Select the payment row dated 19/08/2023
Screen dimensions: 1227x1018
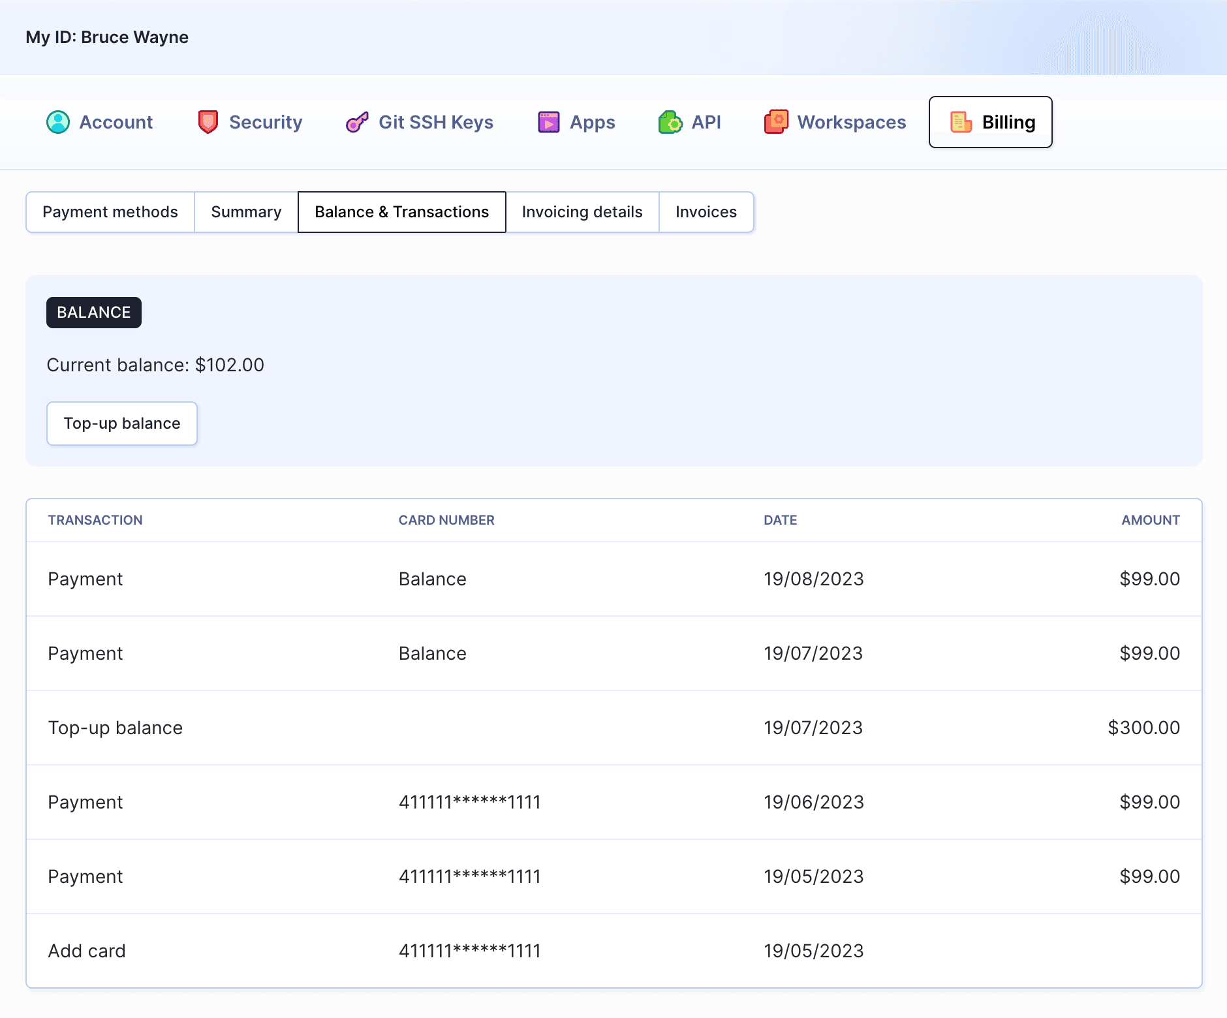613,579
